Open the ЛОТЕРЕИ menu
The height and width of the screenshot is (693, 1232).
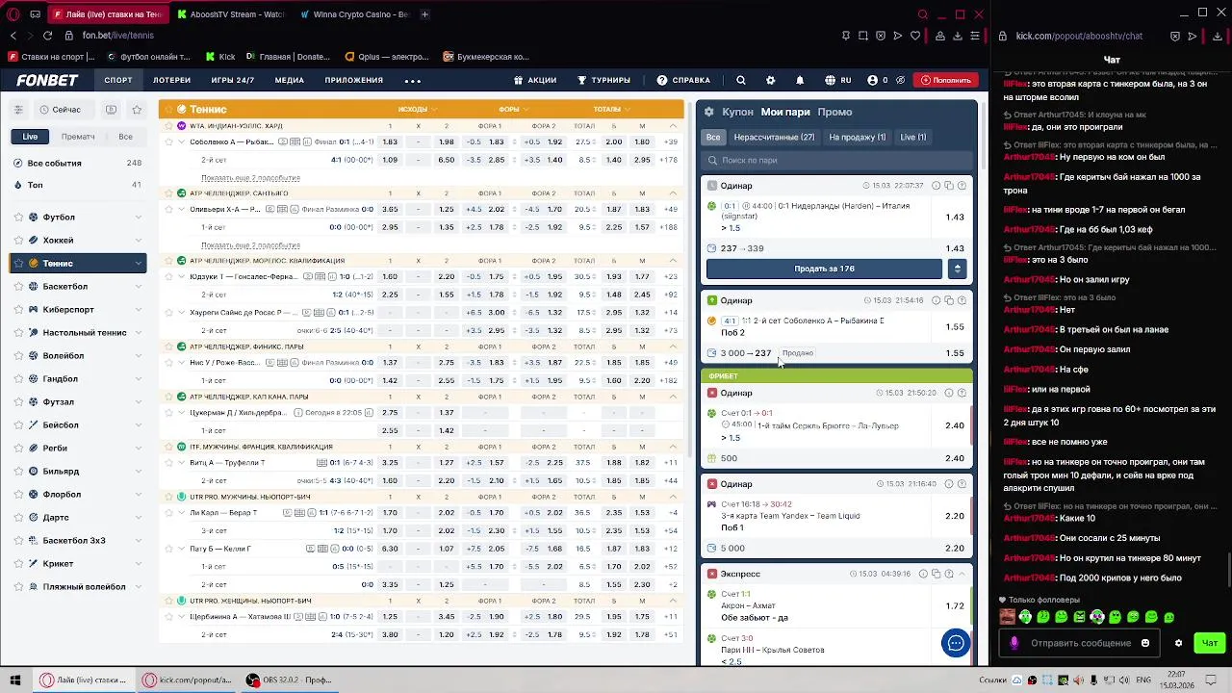pyautogui.click(x=171, y=80)
